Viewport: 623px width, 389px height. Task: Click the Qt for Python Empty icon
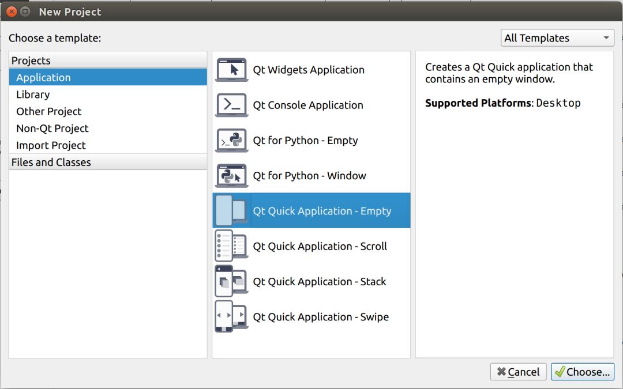coord(231,141)
